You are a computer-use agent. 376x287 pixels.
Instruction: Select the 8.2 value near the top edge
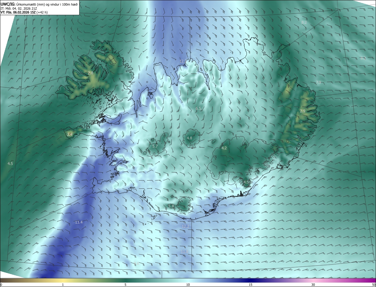[304, 22]
